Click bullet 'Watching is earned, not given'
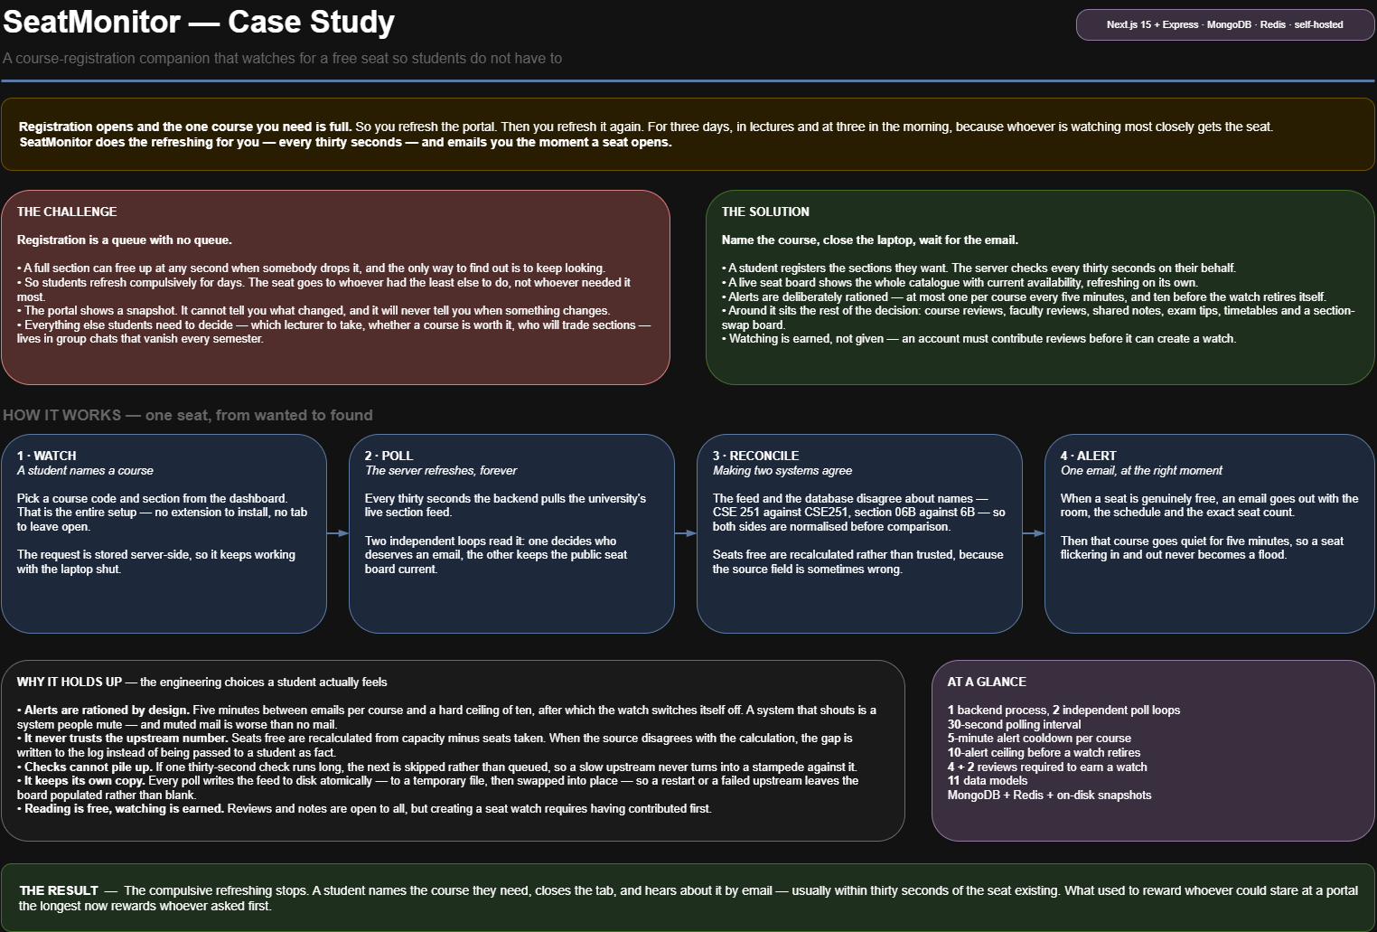 click(x=979, y=339)
